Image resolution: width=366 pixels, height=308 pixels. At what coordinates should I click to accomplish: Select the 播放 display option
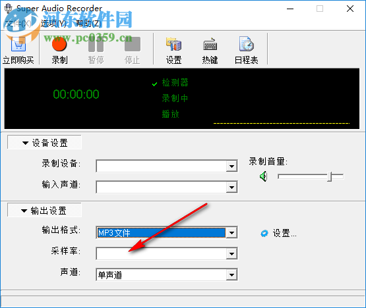[170, 114]
